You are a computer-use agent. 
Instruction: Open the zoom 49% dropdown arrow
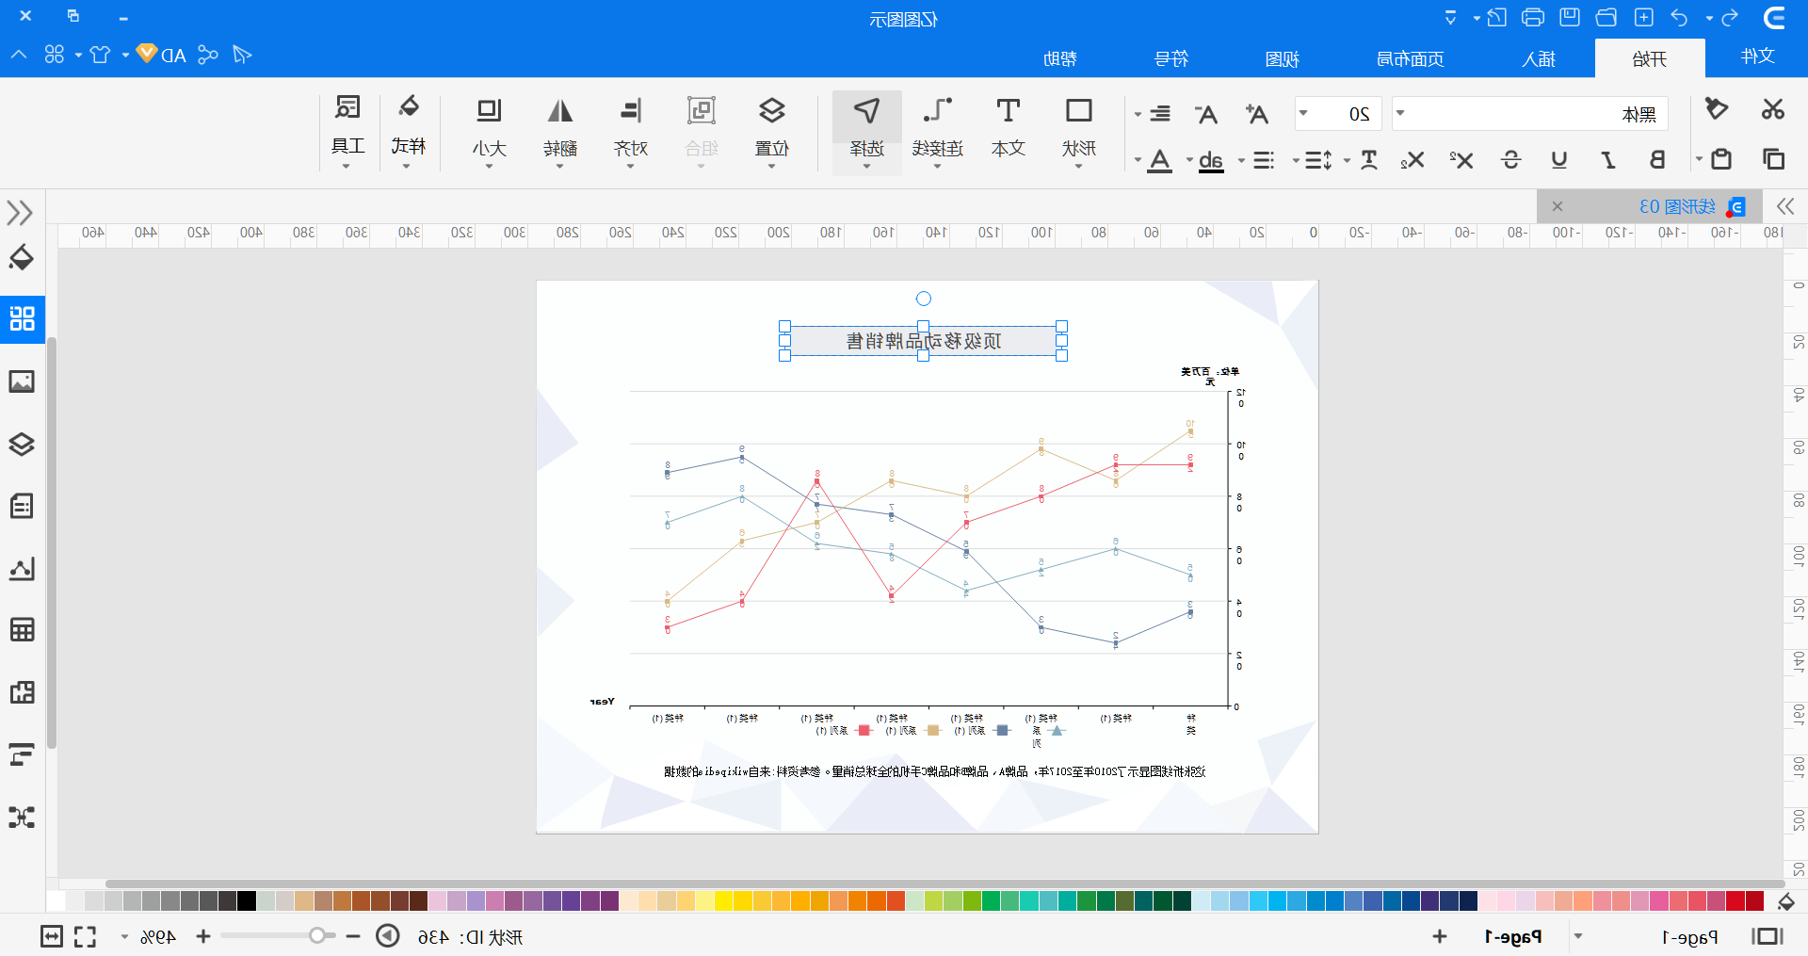point(124,937)
